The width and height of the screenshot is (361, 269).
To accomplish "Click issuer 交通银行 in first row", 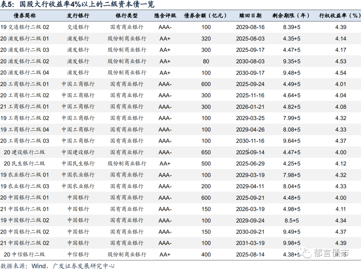I will point(78,27).
